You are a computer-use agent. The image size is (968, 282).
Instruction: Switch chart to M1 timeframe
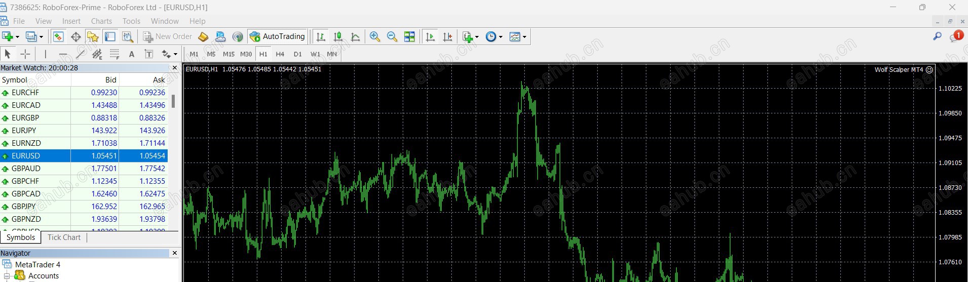[194, 54]
